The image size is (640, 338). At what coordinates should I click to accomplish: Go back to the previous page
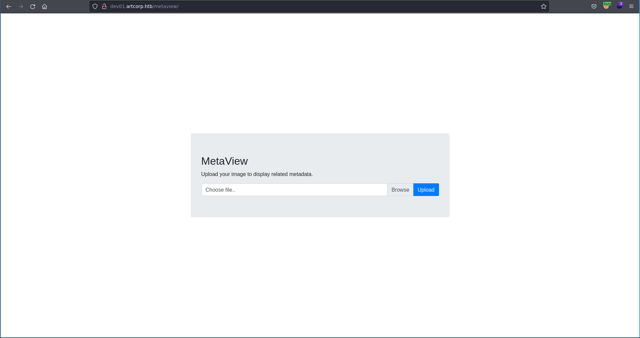pos(9,6)
